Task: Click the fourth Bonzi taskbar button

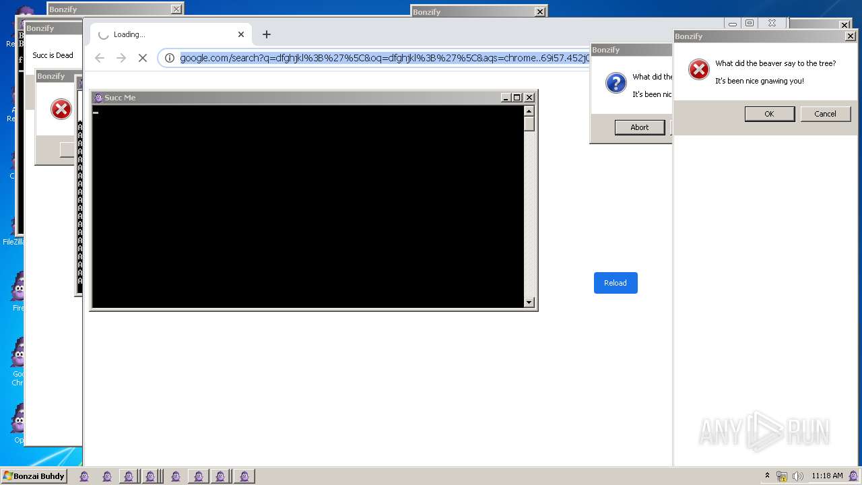Action: (151, 476)
